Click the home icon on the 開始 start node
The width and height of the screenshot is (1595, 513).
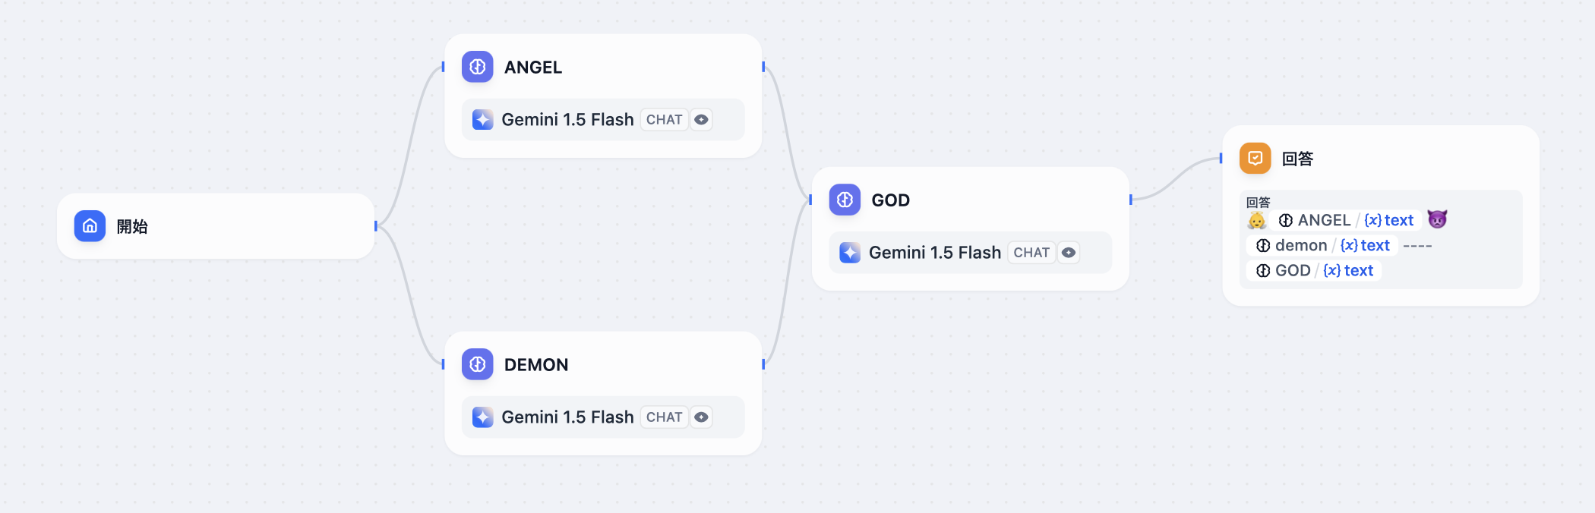coord(90,226)
